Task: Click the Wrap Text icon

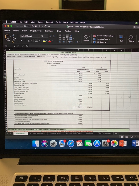Action: point(71,35)
